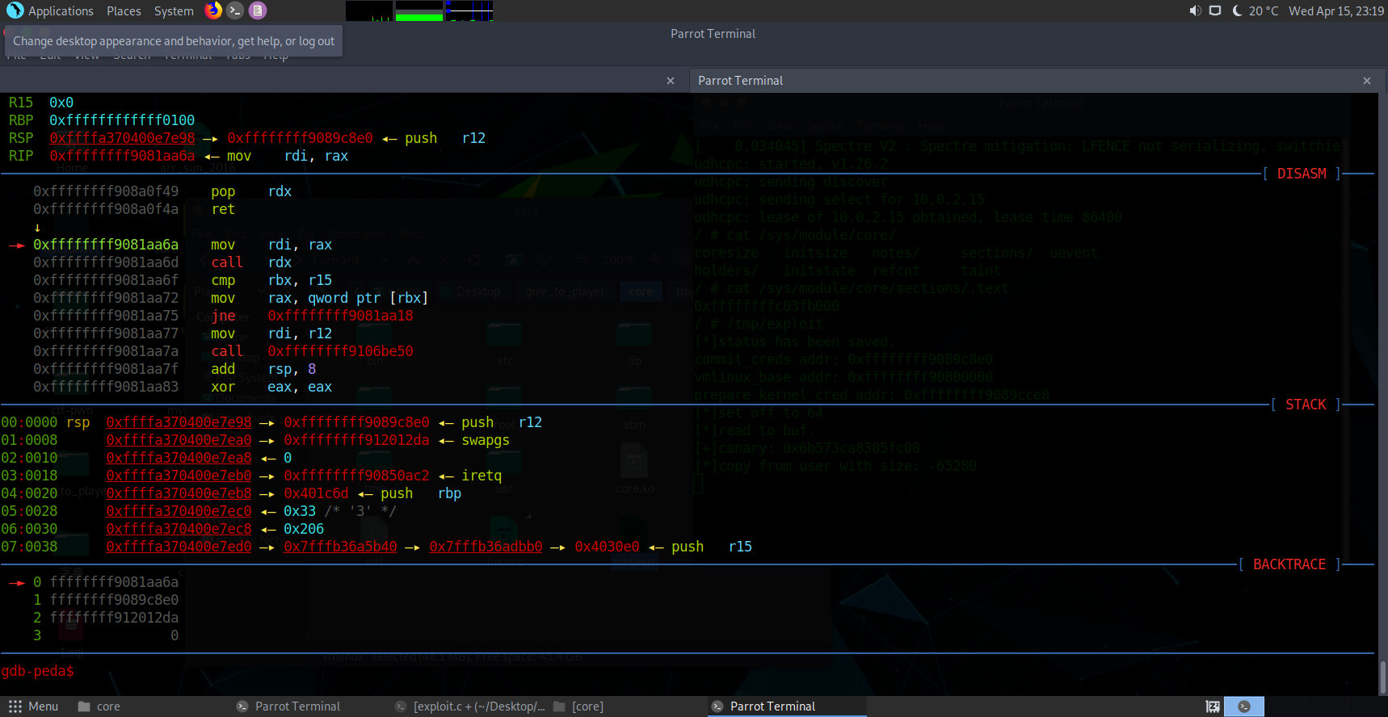Click RSP value 0xffffa370400e7e98
The width and height of the screenshot is (1388, 717).
coord(122,138)
